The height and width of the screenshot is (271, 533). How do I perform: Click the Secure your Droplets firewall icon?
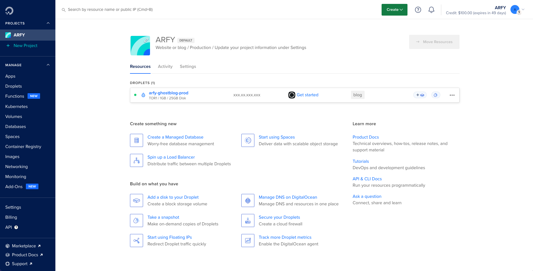248,220
